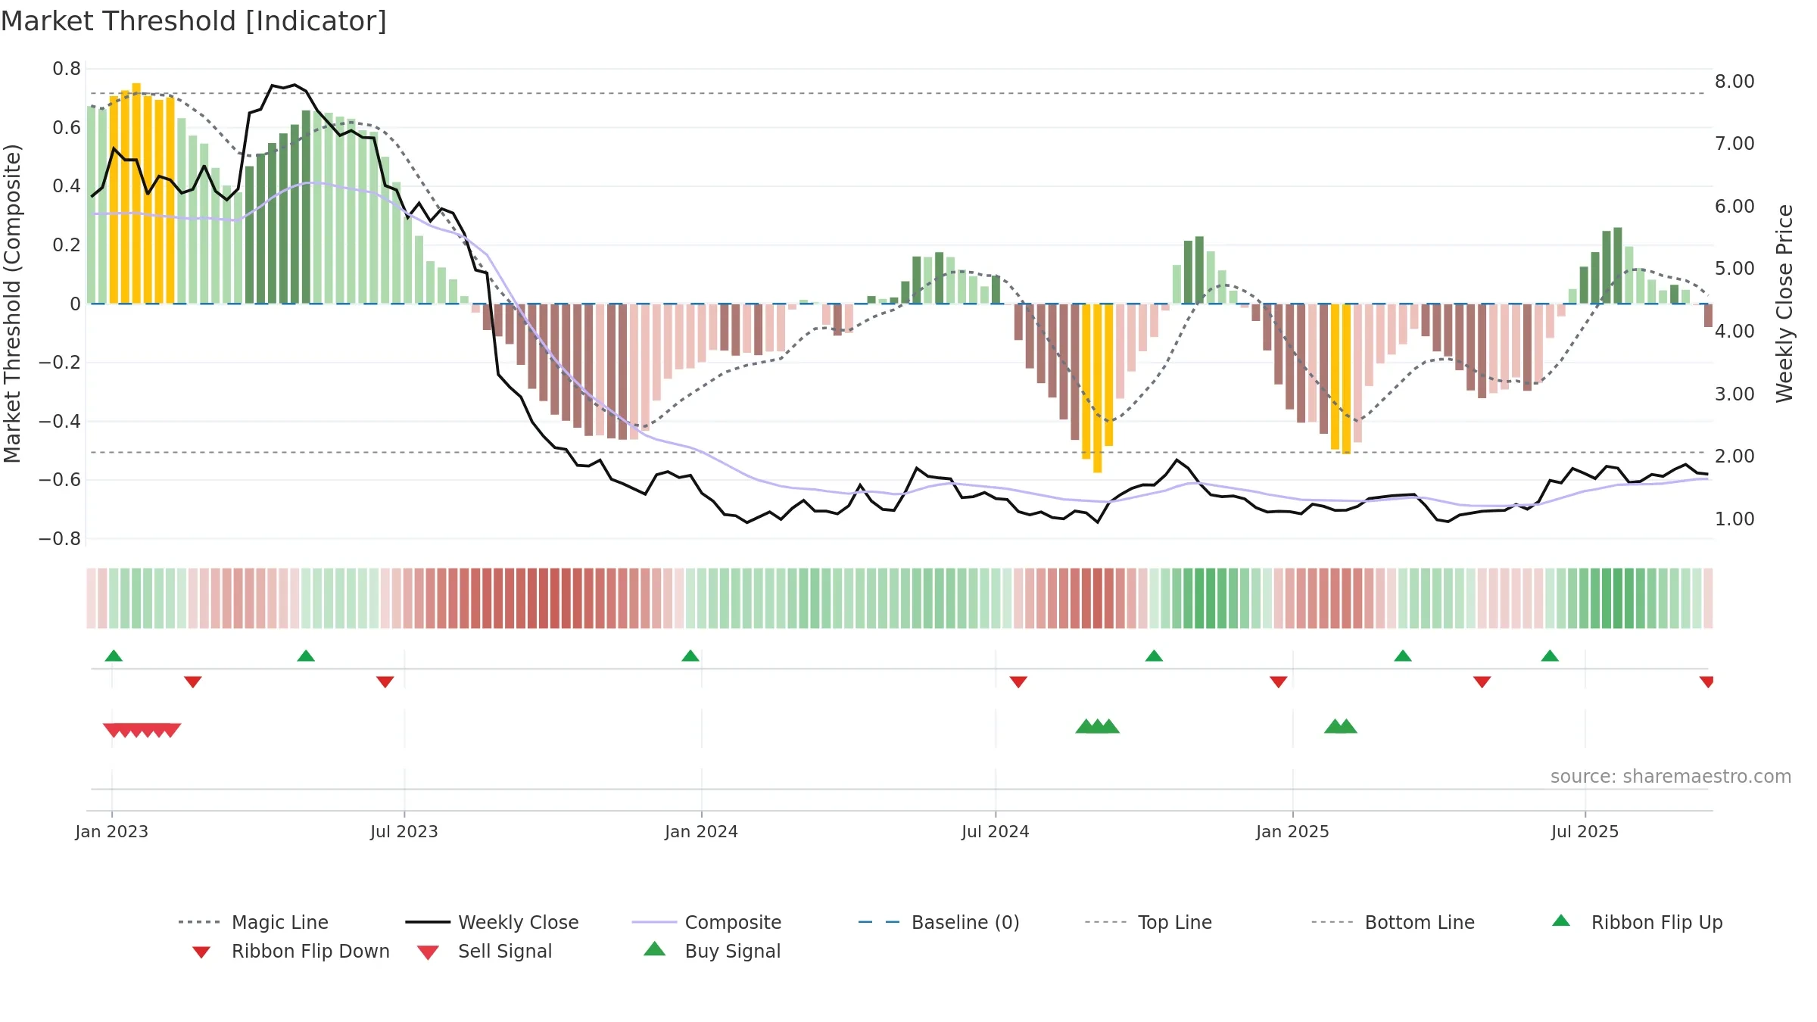The height and width of the screenshot is (1022, 1817).
Task: Click the Jul 2024 x-axis label
Action: point(996,831)
